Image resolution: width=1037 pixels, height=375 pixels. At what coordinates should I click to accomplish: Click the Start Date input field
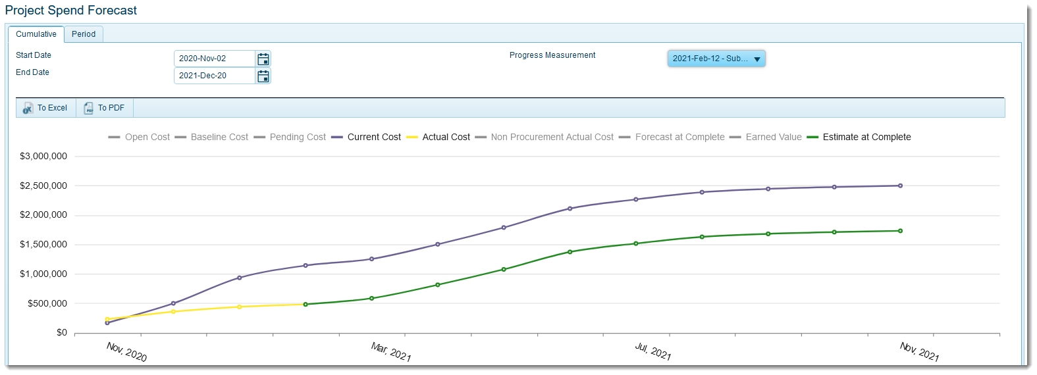[214, 59]
